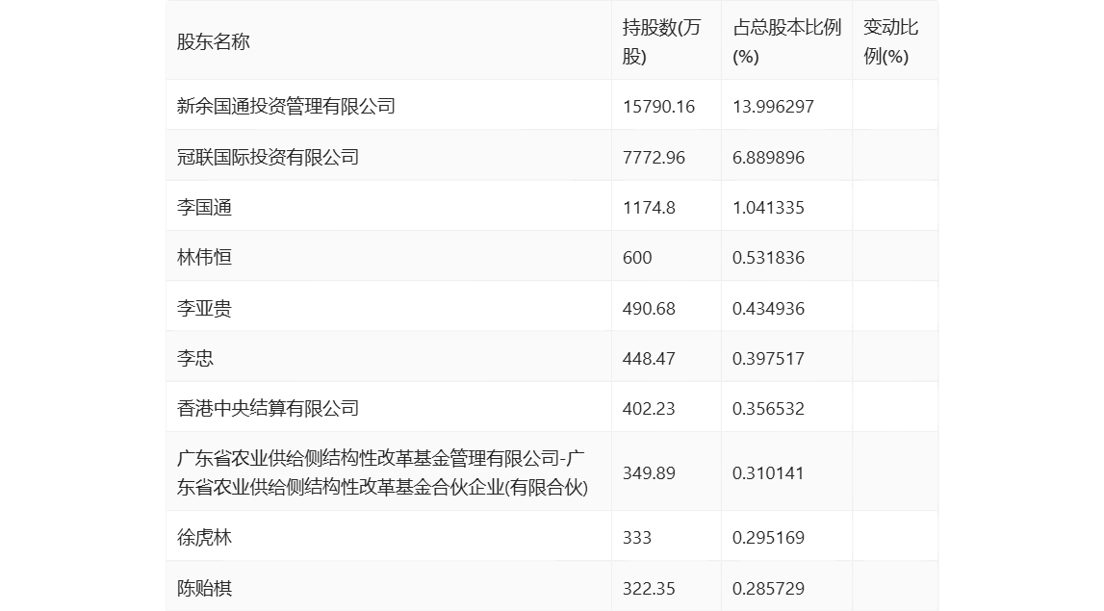Select the percentage 1.041335
This screenshot has height=611, width=1104.
click(x=768, y=208)
